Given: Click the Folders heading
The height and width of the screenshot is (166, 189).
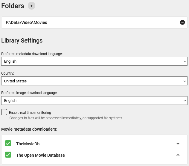Looking at the screenshot, I should point(13,6).
